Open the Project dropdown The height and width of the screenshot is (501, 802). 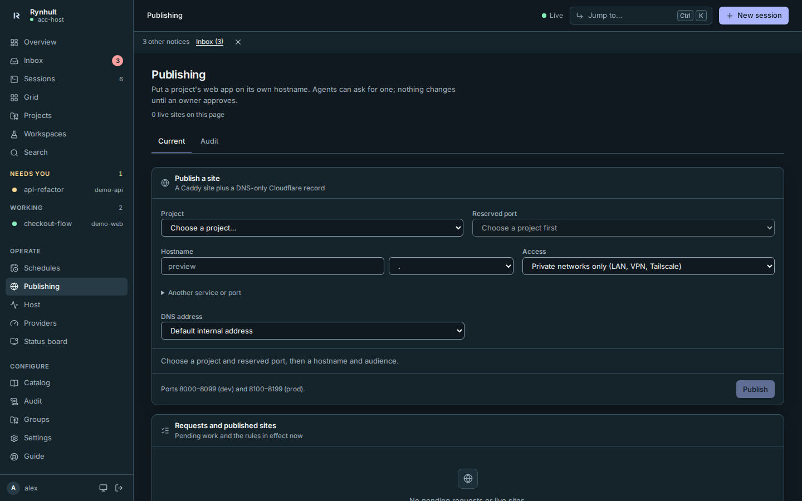click(312, 228)
